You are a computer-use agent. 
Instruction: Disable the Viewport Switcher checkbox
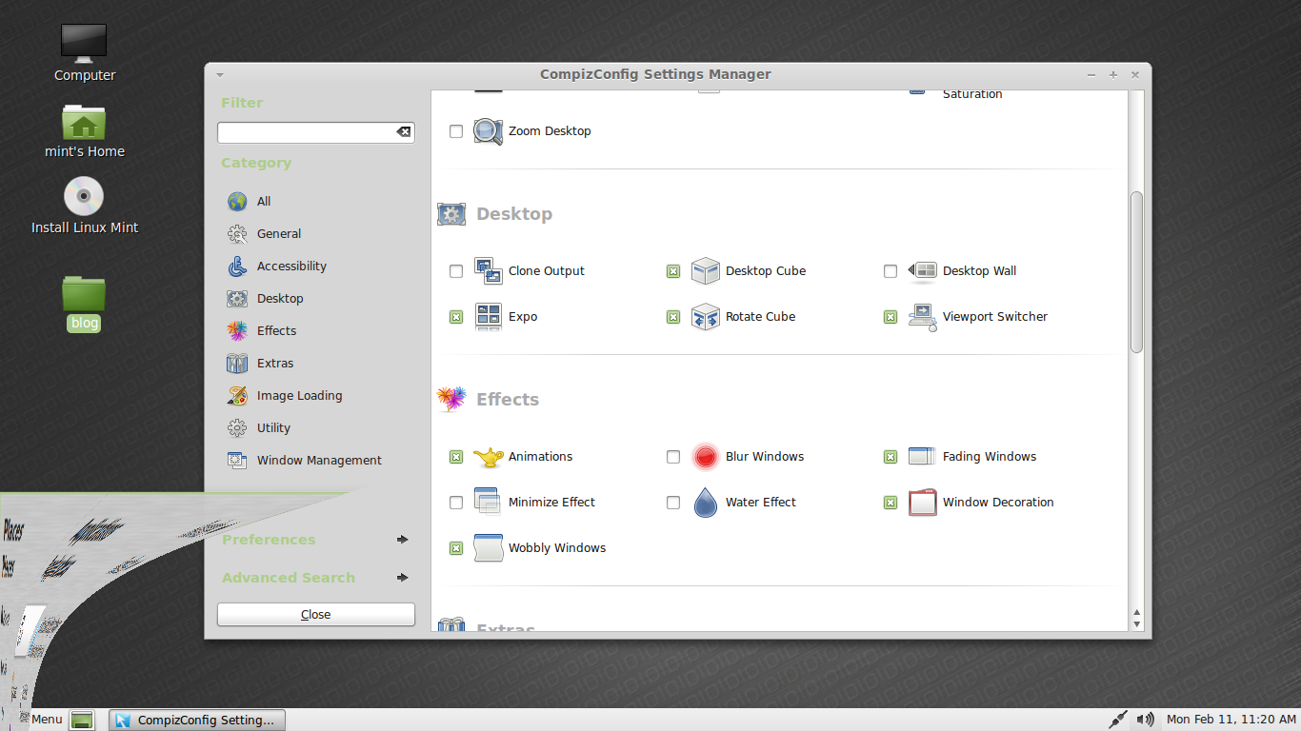(891, 317)
